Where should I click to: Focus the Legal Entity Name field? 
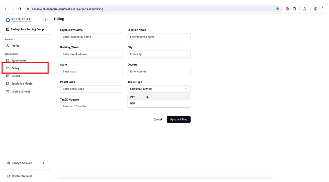[x=91, y=37]
